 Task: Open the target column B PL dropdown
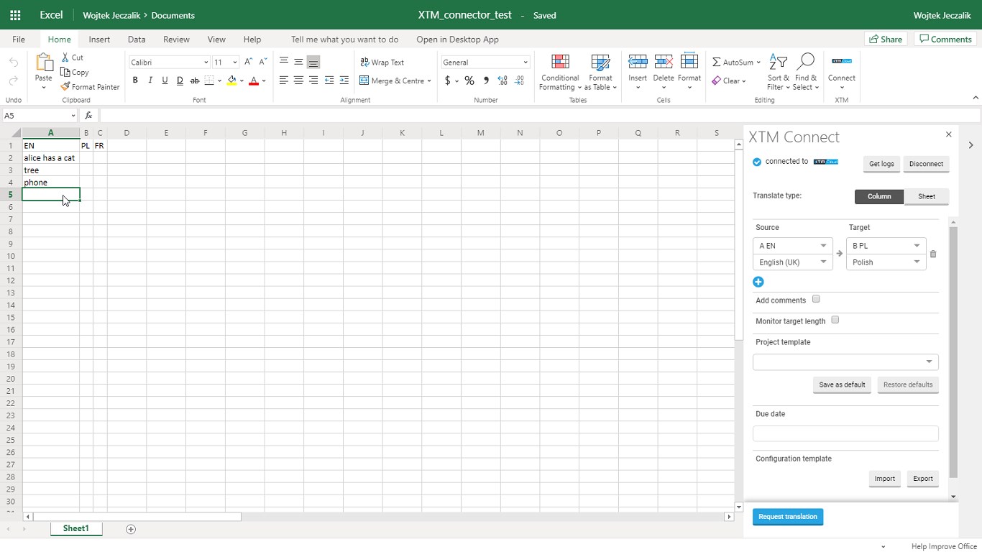(886, 246)
